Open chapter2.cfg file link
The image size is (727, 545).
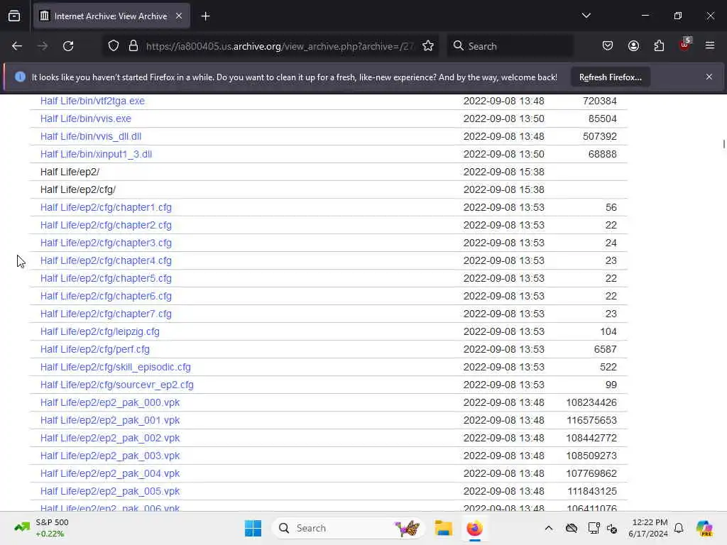106,225
